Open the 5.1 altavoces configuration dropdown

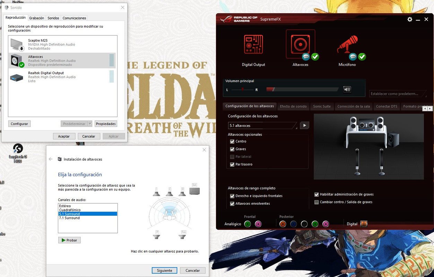point(262,125)
